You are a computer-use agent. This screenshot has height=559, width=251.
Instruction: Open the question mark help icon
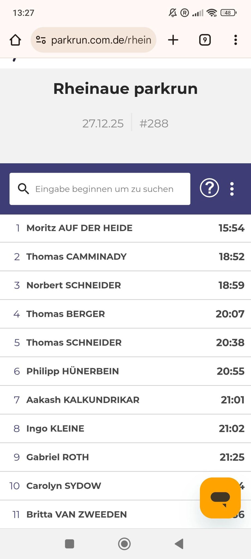click(209, 188)
